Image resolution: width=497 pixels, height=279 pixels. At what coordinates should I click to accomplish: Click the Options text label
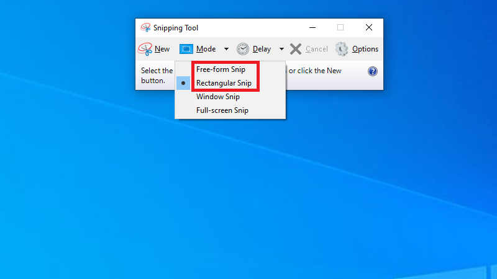tap(365, 49)
